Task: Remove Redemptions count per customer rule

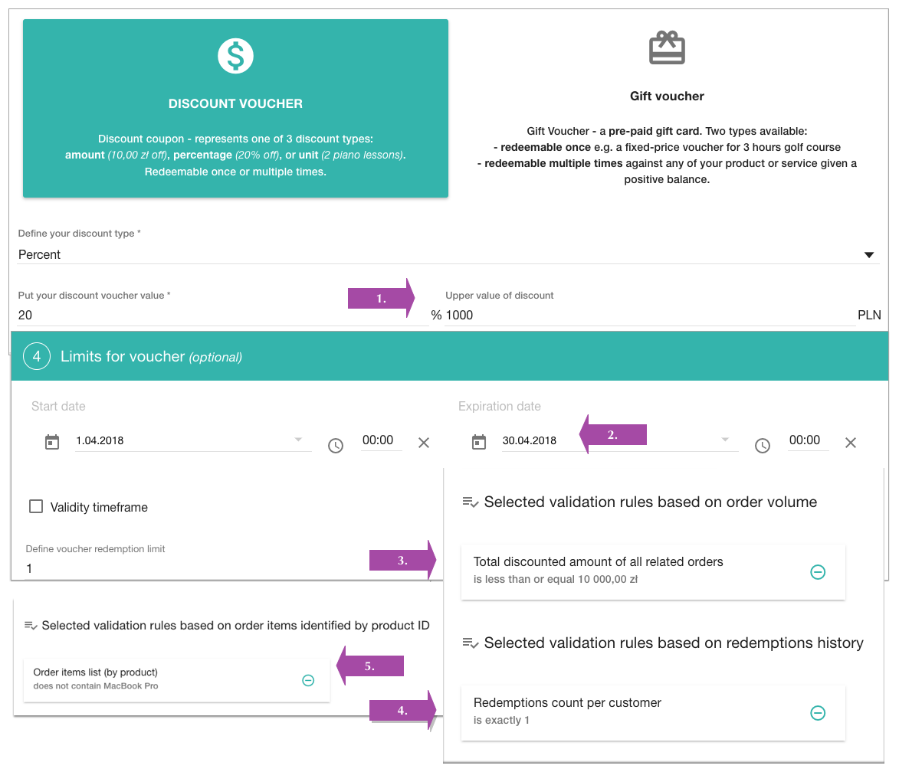Action: (818, 712)
